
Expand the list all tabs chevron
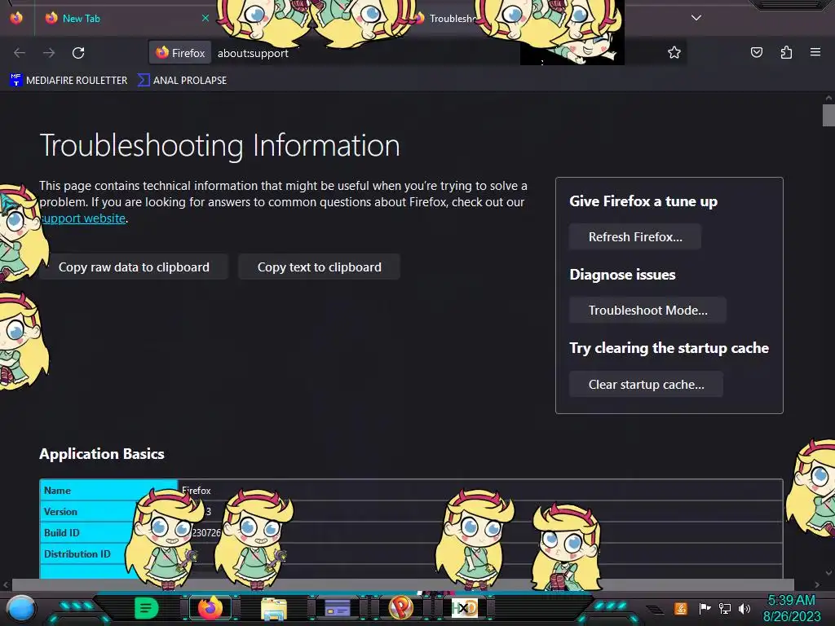pyautogui.click(x=696, y=18)
